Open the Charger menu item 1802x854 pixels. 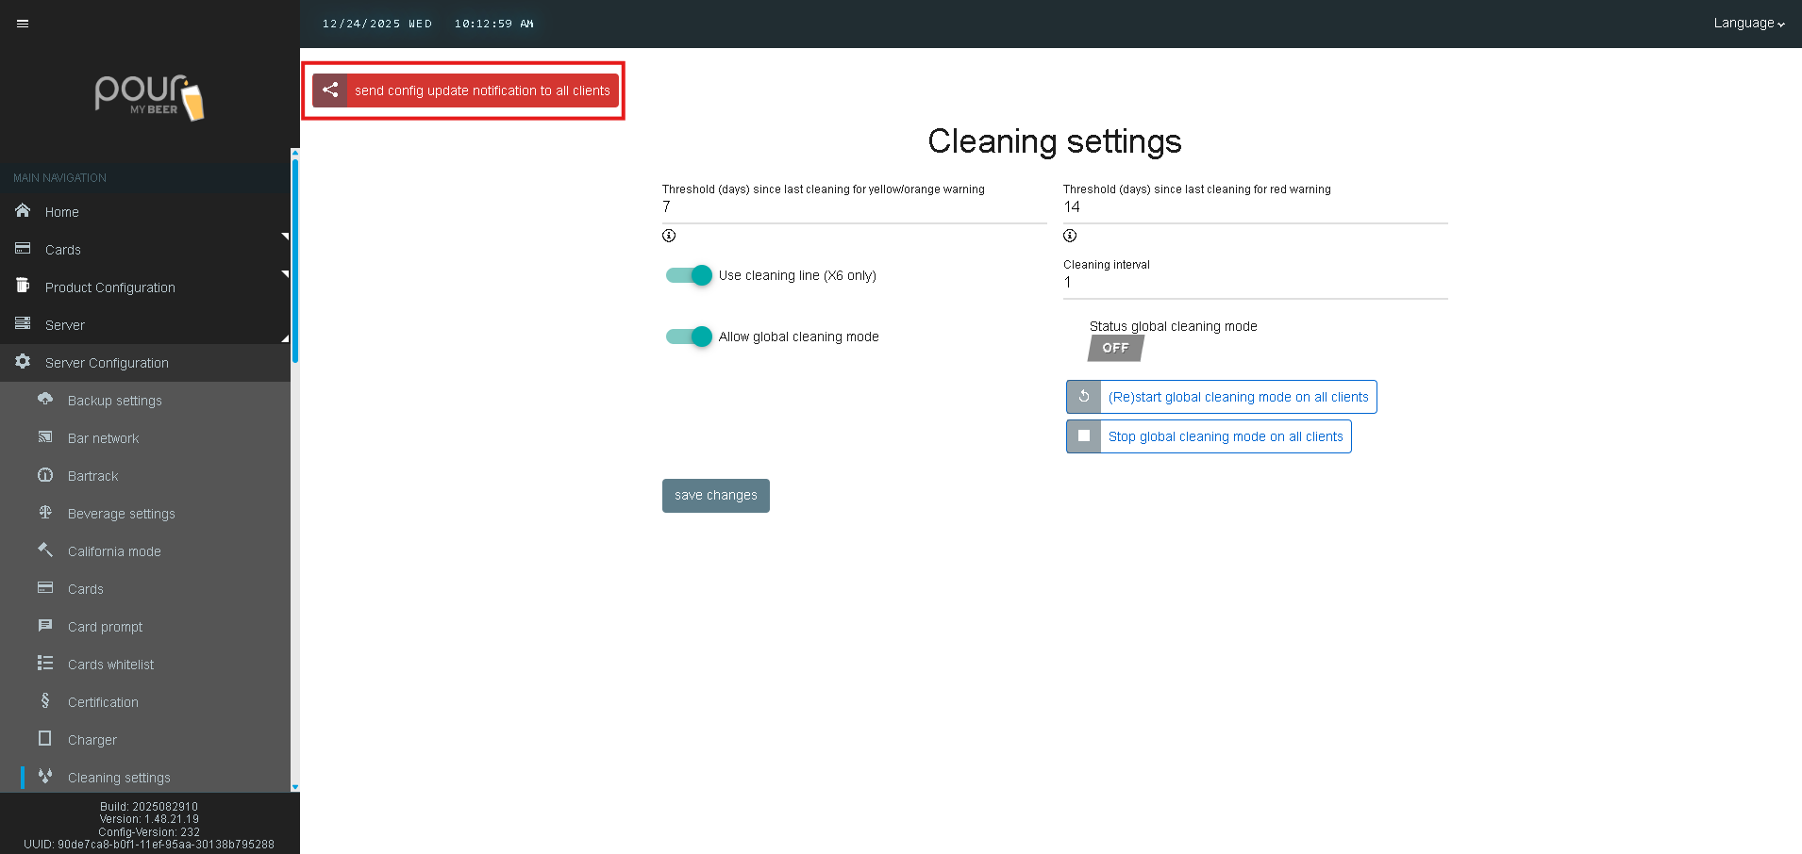click(x=92, y=740)
